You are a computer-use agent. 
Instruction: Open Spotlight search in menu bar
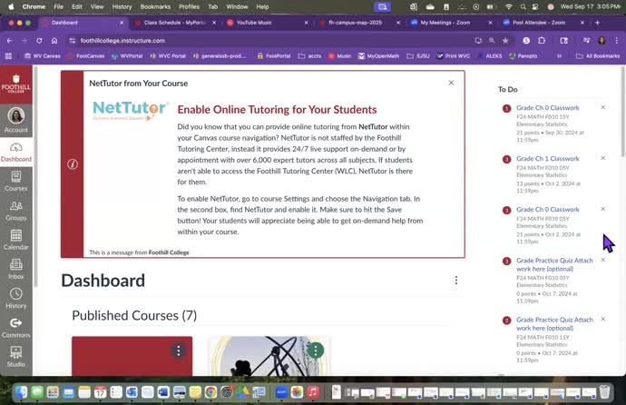pyautogui.click(x=523, y=6)
